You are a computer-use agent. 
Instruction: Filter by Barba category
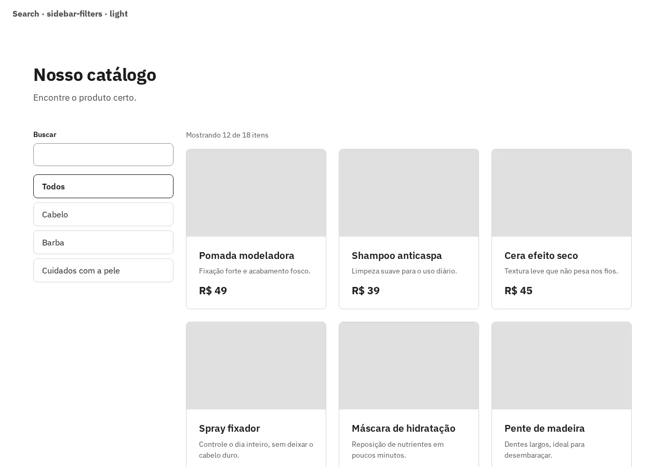point(103,242)
